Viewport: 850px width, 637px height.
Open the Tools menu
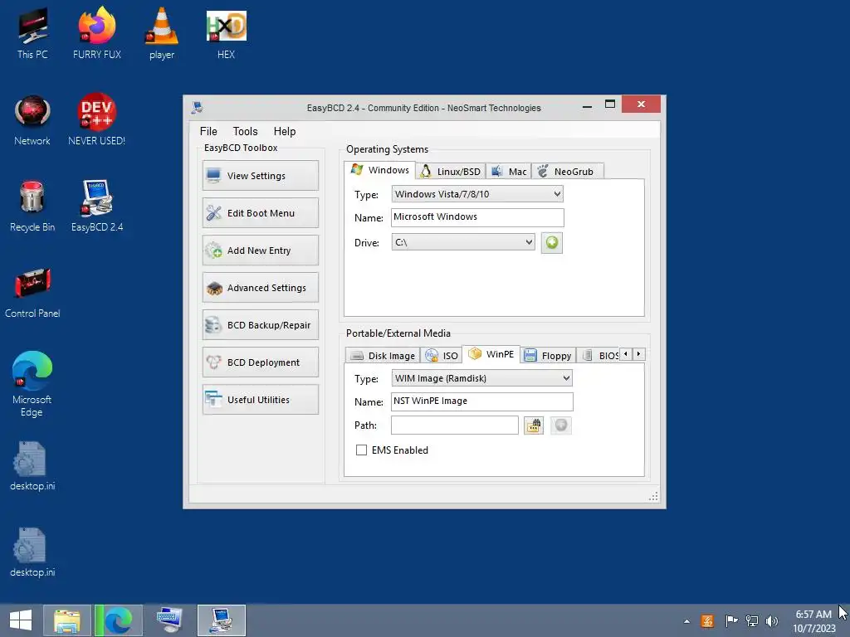[x=245, y=131]
